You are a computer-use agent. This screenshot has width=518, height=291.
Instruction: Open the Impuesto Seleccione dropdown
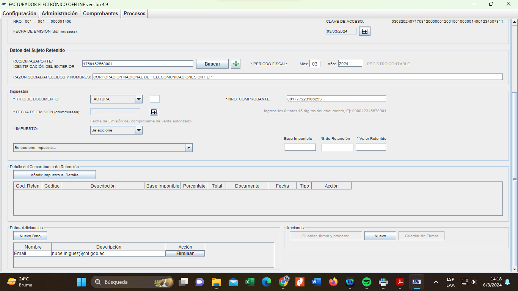pyautogui.click(x=139, y=130)
